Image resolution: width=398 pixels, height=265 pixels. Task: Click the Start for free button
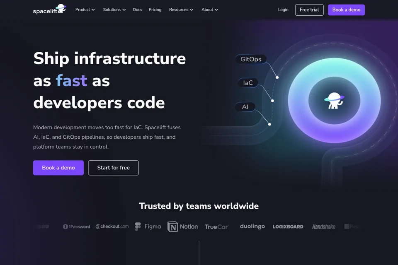coord(114,168)
